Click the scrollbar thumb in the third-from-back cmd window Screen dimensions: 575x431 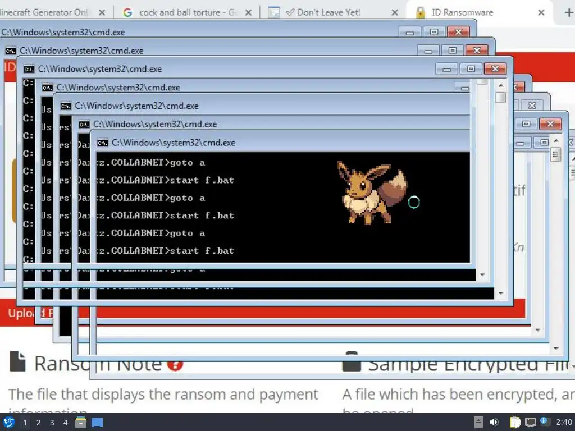[x=500, y=98]
